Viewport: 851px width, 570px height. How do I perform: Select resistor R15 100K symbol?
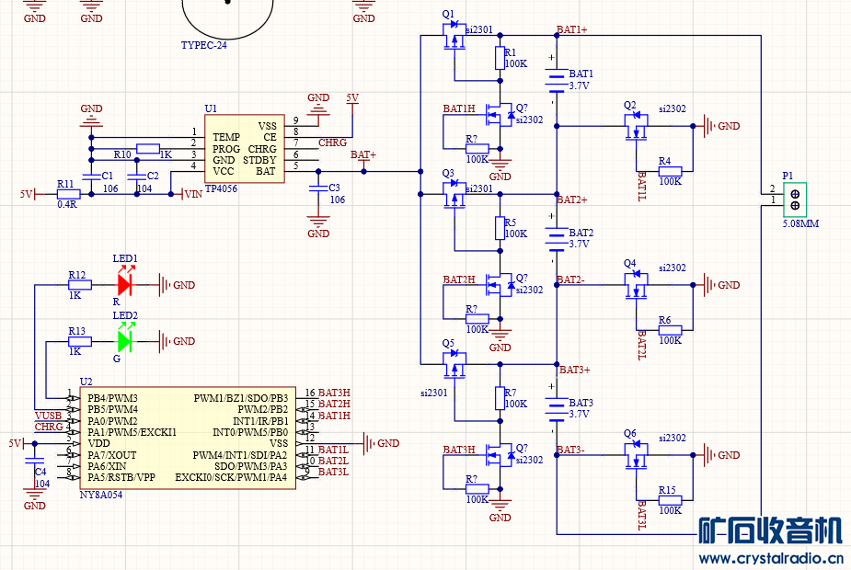click(671, 500)
